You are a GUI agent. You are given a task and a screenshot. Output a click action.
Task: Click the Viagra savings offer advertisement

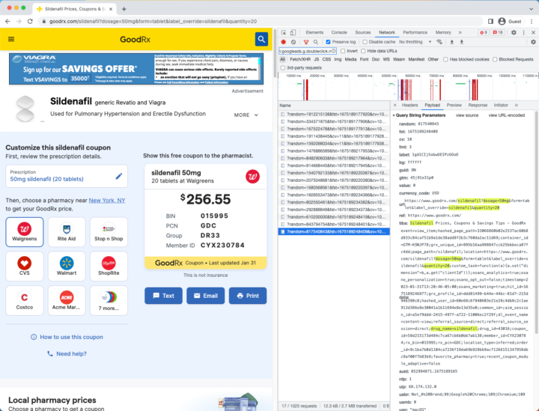[x=136, y=69]
